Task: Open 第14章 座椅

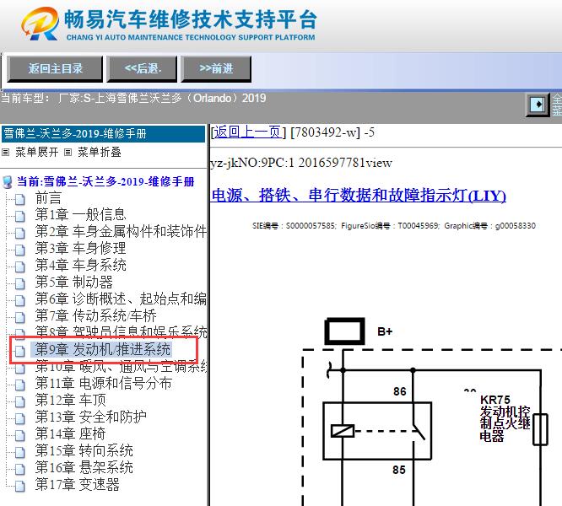Action: point(70,433)
